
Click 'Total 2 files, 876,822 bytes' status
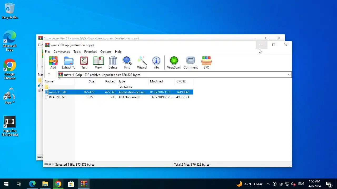point(192,165)
